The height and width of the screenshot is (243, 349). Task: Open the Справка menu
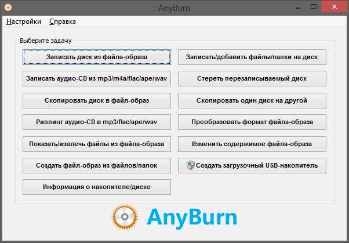point(63,21)
